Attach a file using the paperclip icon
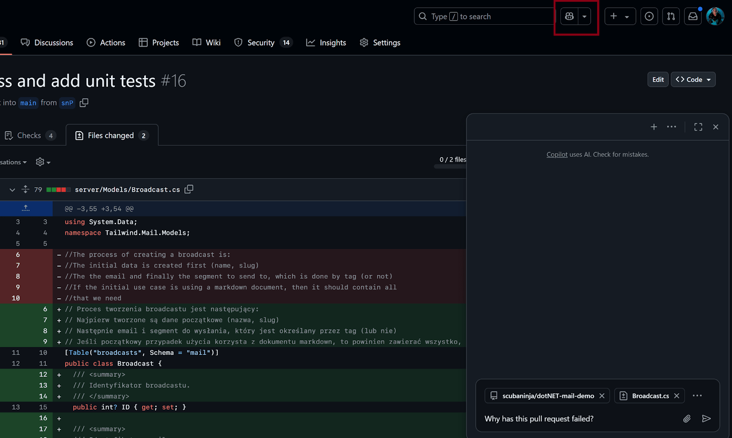732x438 pixels. pyautogui.click(x=686, y=418)
